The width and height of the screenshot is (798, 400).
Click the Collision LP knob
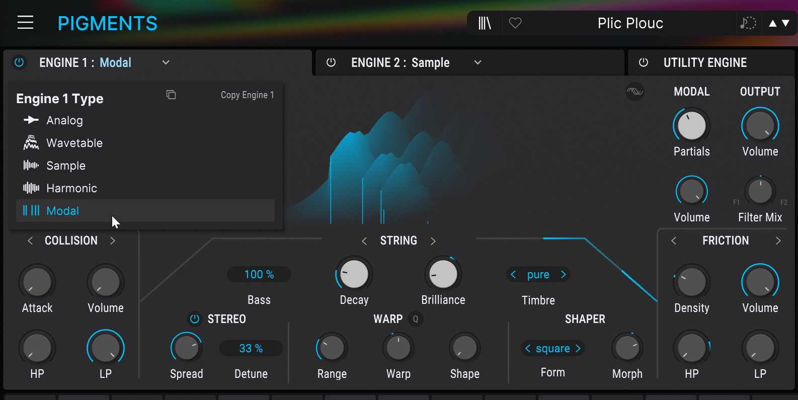click(106, 348)
